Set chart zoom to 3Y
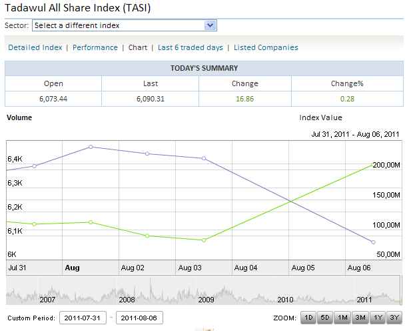 coord(394,318)
